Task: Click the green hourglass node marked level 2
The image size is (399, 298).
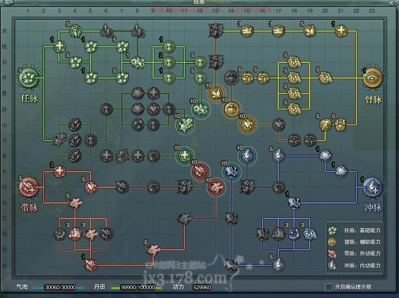Action: tap(169, 62)
